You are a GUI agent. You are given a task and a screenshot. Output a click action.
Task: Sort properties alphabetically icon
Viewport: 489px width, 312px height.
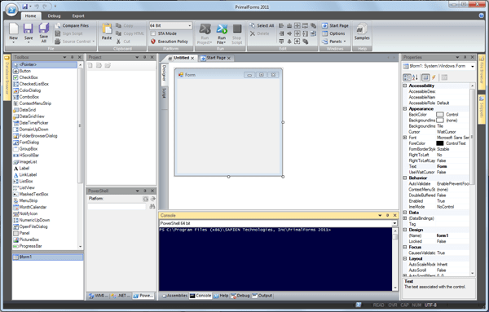415,77
